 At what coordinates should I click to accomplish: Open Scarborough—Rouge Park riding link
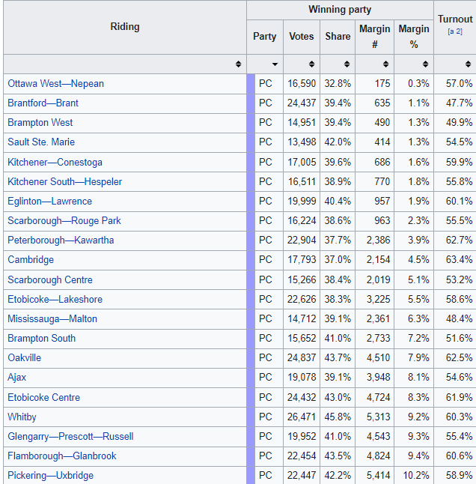pyautogui.click(x=64, y=221)
